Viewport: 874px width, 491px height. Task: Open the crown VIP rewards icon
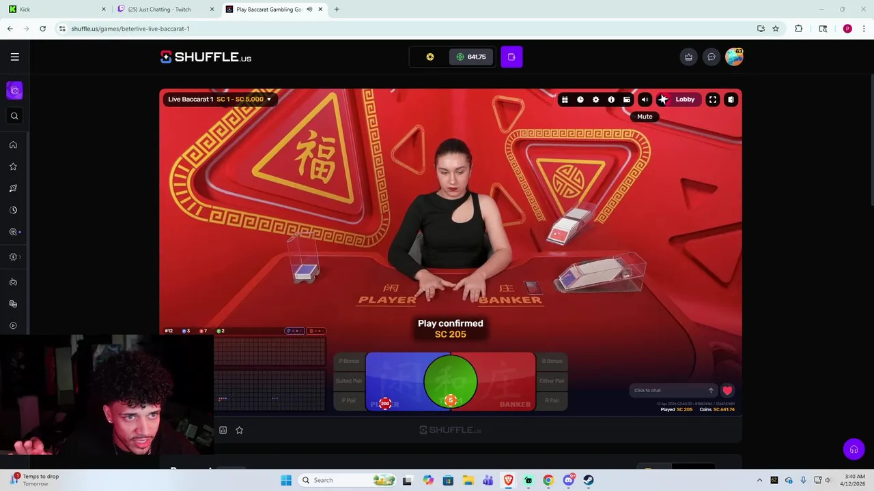pyautogui.click(x=688, y=57)
